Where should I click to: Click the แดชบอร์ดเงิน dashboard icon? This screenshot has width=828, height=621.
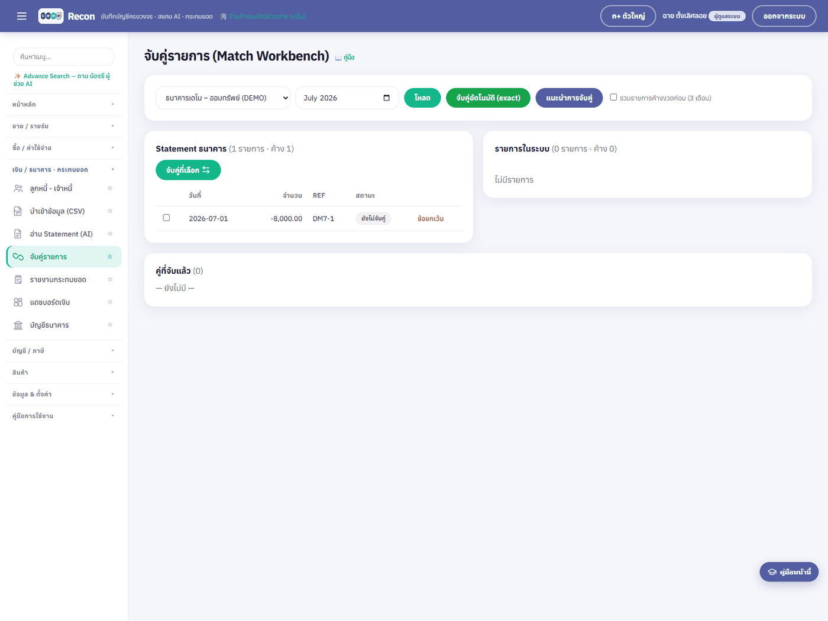[18, 302]
